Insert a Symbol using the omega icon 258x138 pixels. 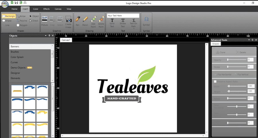click(146, 21)
